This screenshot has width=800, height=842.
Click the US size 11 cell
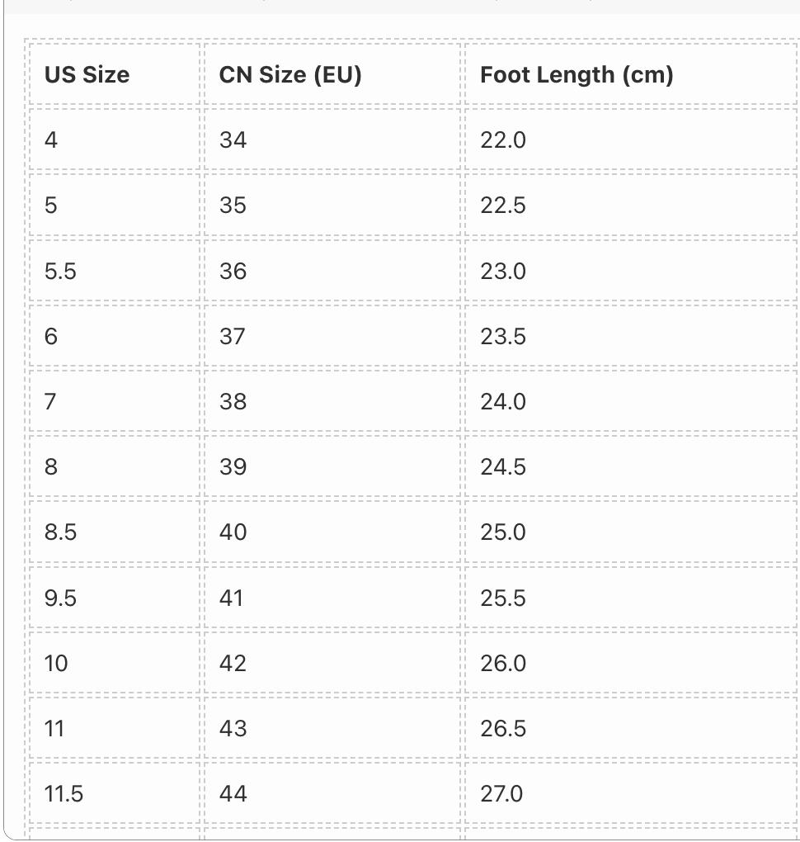115,728
